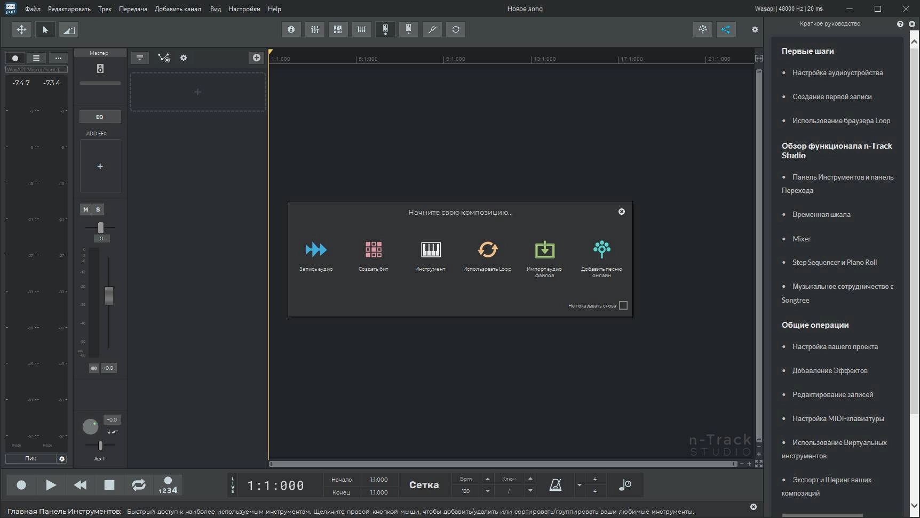Toggle LIVE input mode indicator
The image size is (920, 518).
pos(233,485)
